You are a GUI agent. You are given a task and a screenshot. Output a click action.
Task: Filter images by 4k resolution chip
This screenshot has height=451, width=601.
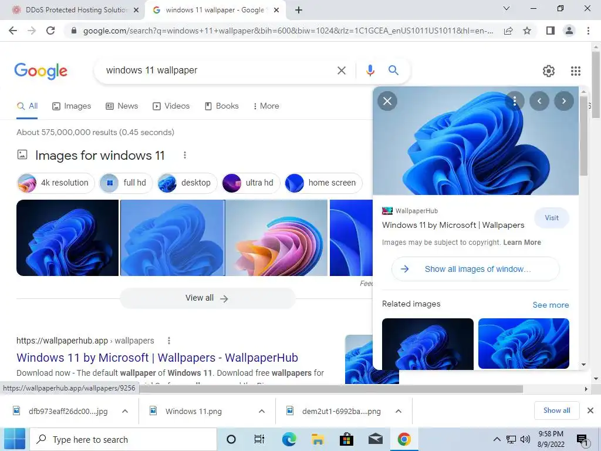click(x=55, y=183)
